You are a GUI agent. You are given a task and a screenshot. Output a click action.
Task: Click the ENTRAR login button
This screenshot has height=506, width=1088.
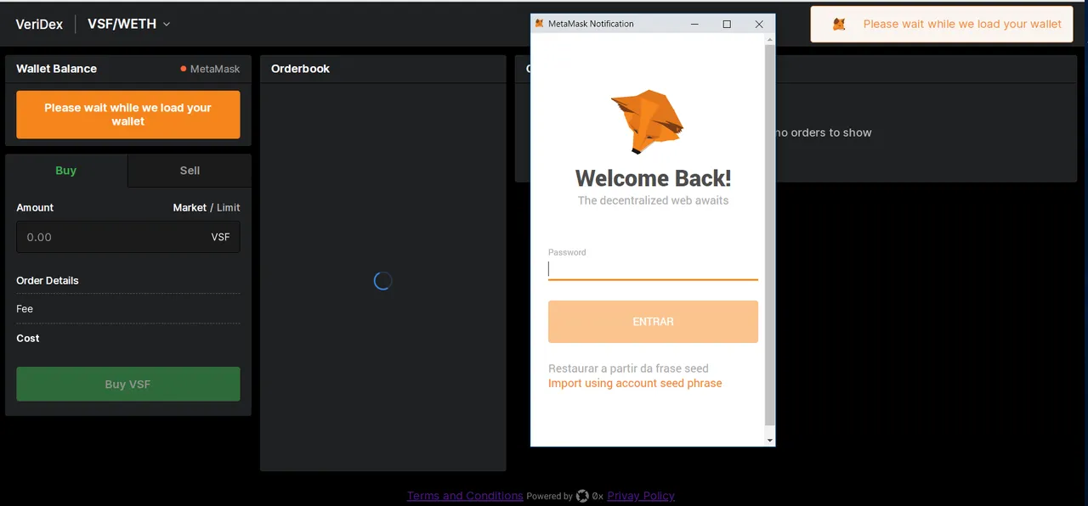(653, 322)
